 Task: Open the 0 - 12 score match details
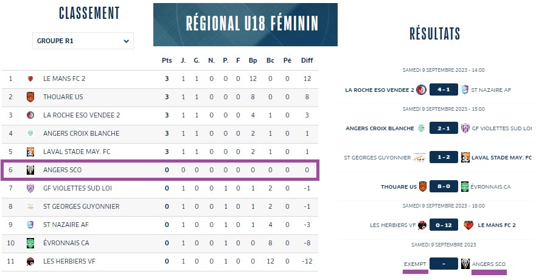pyautogui.click(x=444, y=225)
